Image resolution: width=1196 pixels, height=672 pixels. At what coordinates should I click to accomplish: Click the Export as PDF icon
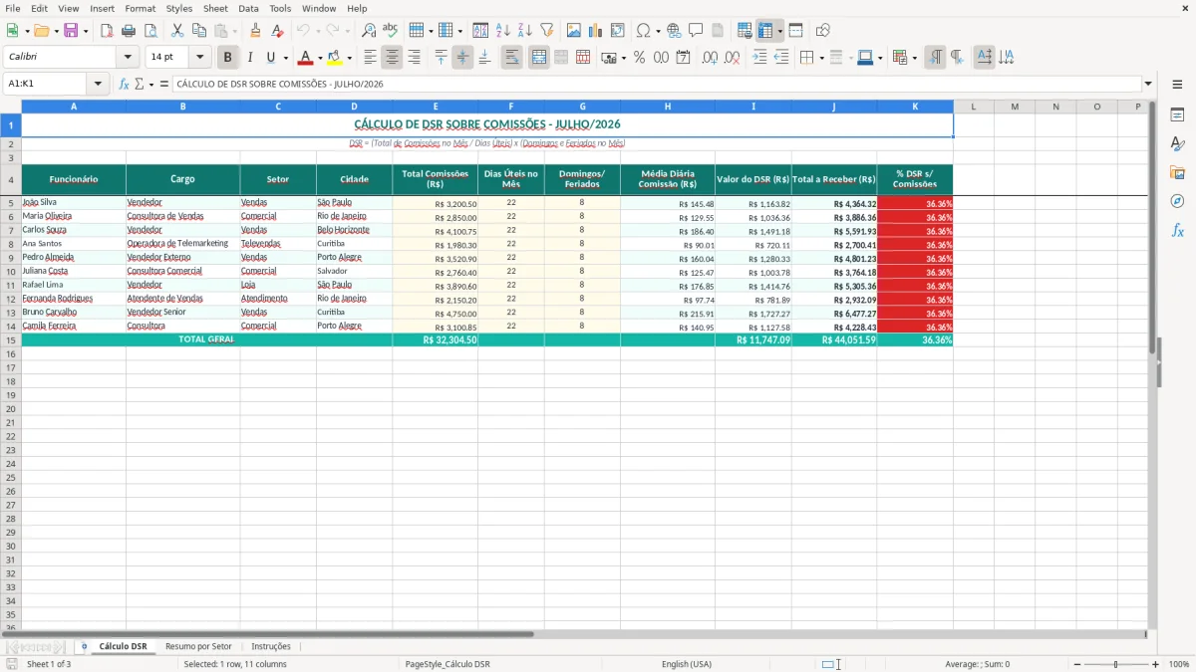click(107, 31)
